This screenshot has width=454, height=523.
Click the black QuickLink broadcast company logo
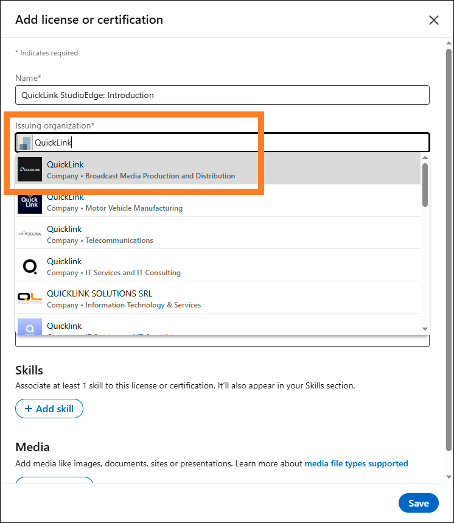(x=30, y=169)
